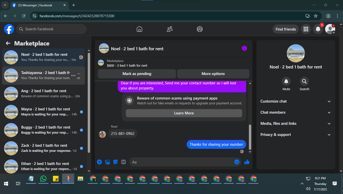Attach a photo file to the message
Viewport: 343px width, 194px height.
[107, 162]
